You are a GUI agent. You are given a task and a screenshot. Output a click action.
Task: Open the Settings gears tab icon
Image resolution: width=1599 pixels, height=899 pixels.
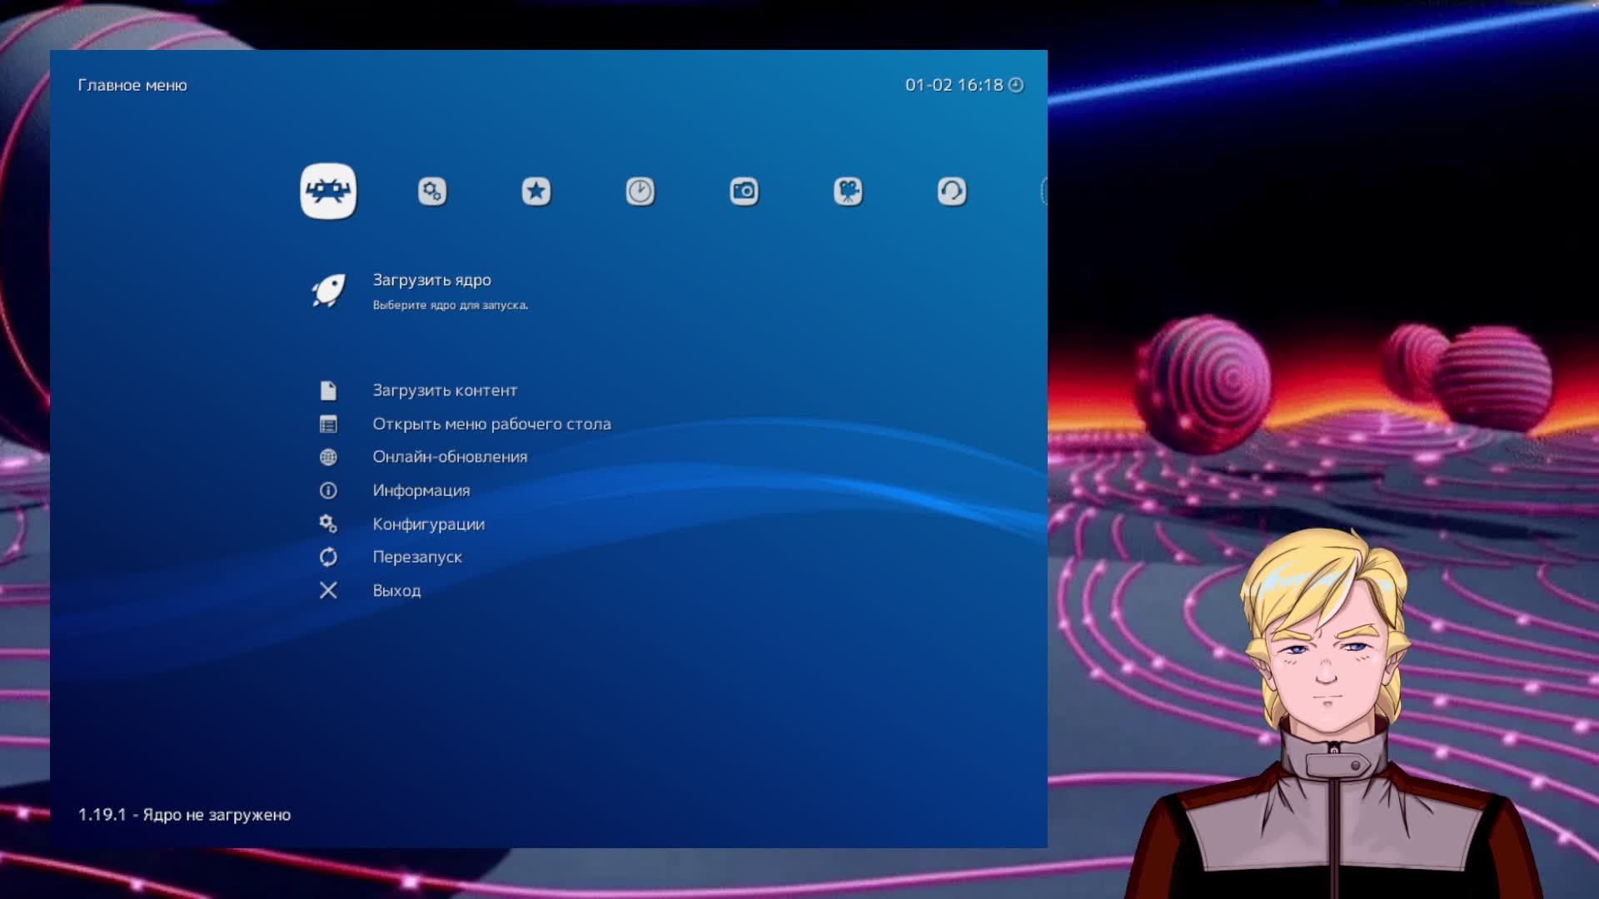(x=431, y=191)
